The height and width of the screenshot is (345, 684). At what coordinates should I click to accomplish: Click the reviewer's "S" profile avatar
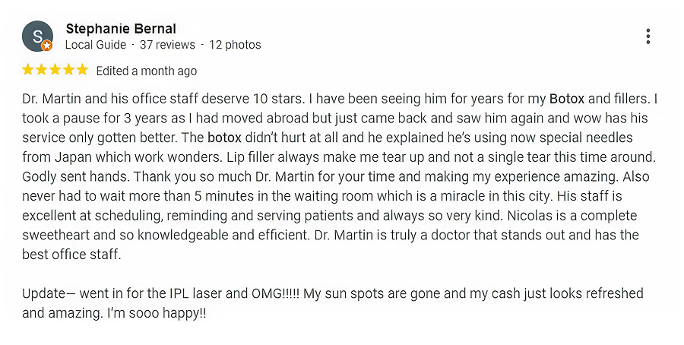[36, 36]
